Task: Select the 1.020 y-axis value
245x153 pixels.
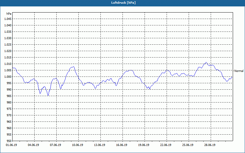Action: [x=8, y=51]
